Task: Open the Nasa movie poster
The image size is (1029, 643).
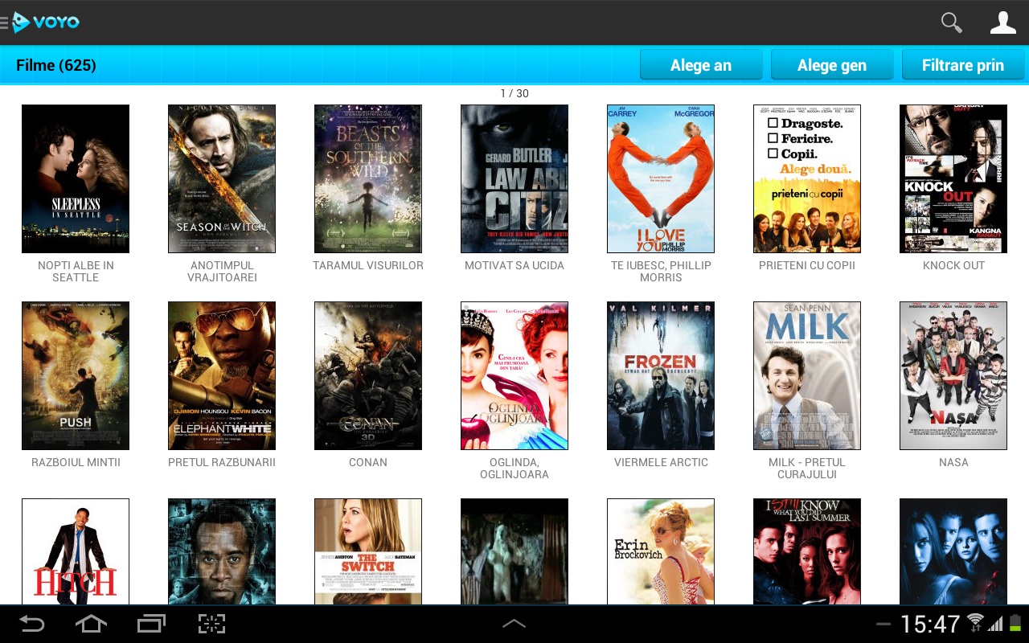Action: pos(953,375)
